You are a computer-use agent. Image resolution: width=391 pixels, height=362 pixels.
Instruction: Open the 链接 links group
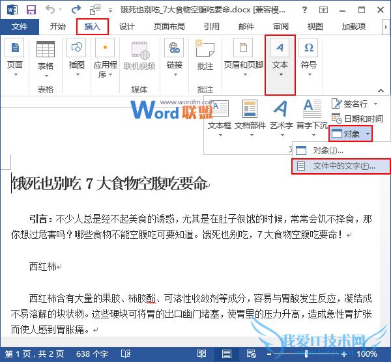pos(175,57)
